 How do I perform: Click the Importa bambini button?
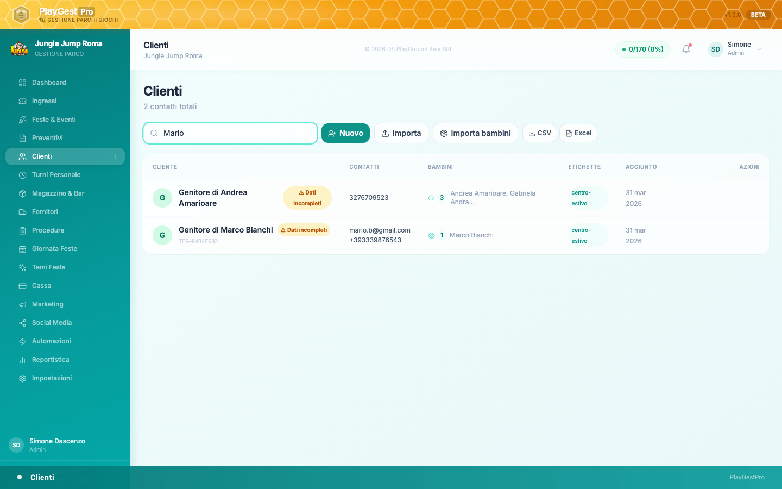tap(475, 133)
